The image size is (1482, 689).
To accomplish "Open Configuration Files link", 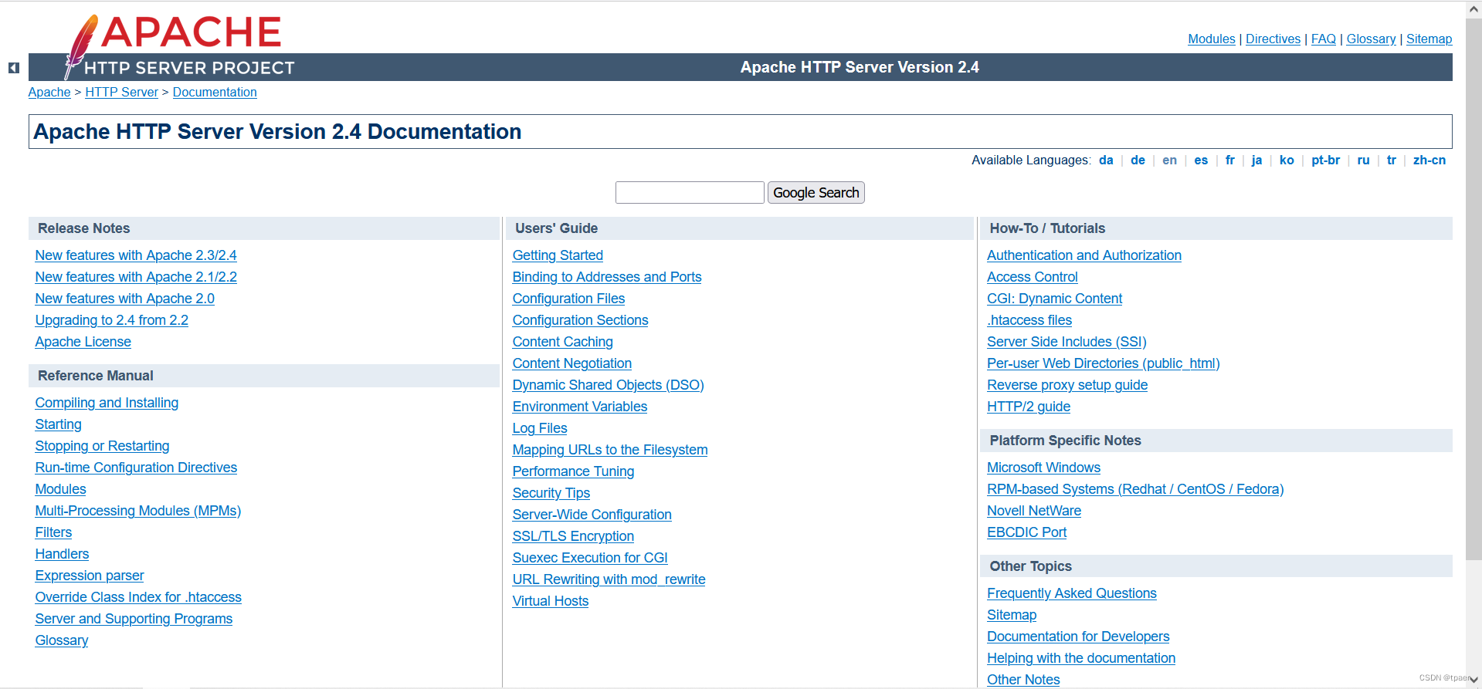I will click(568, 299).
